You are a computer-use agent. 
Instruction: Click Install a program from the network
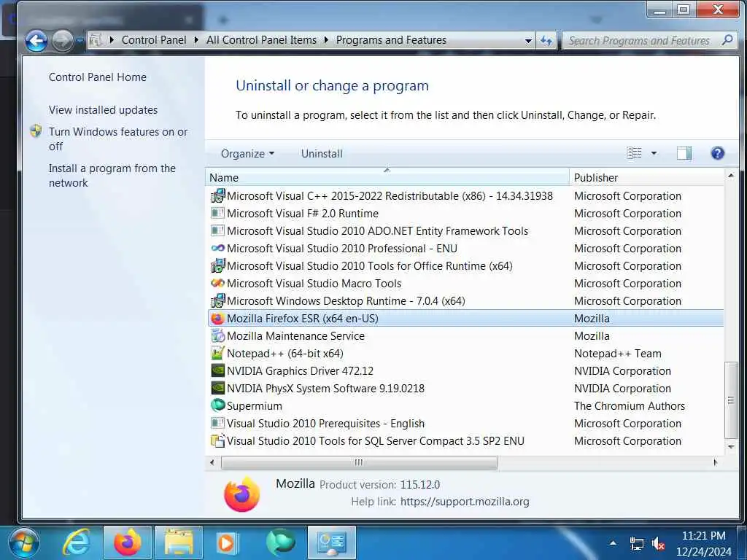pyautogui.click(x=112, y=175)
